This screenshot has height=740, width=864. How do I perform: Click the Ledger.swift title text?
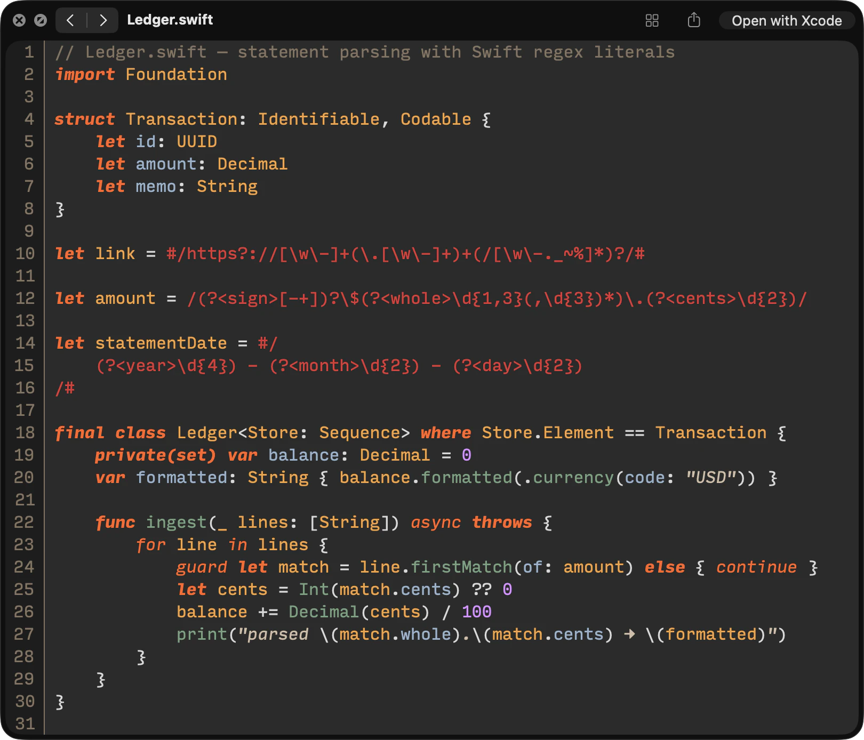pos(170,20)
